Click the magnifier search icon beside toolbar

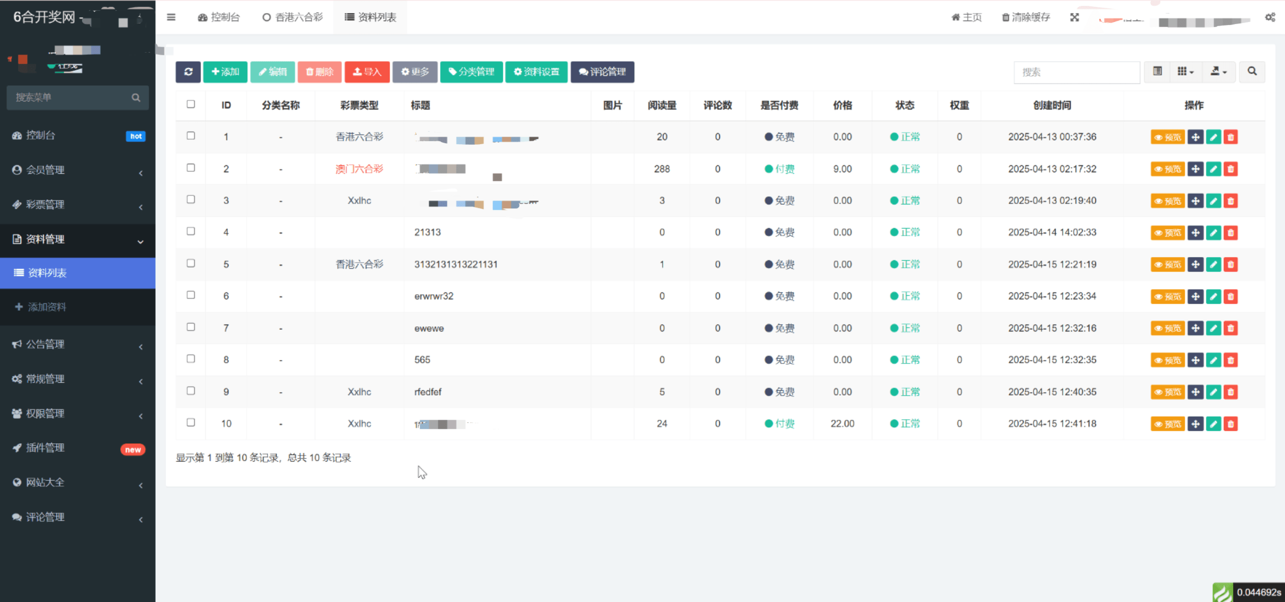tap(1252, 72)
